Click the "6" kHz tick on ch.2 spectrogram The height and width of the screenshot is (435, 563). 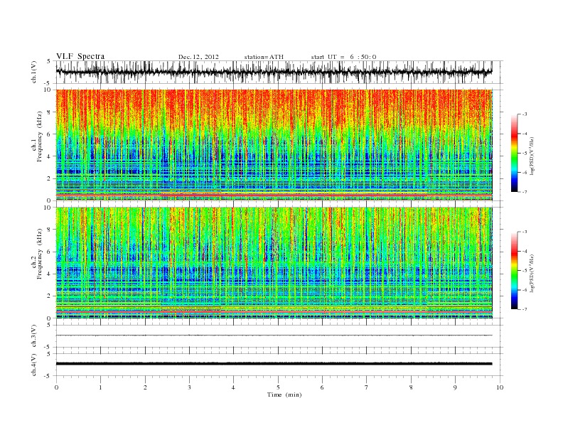tap(50, 252)
